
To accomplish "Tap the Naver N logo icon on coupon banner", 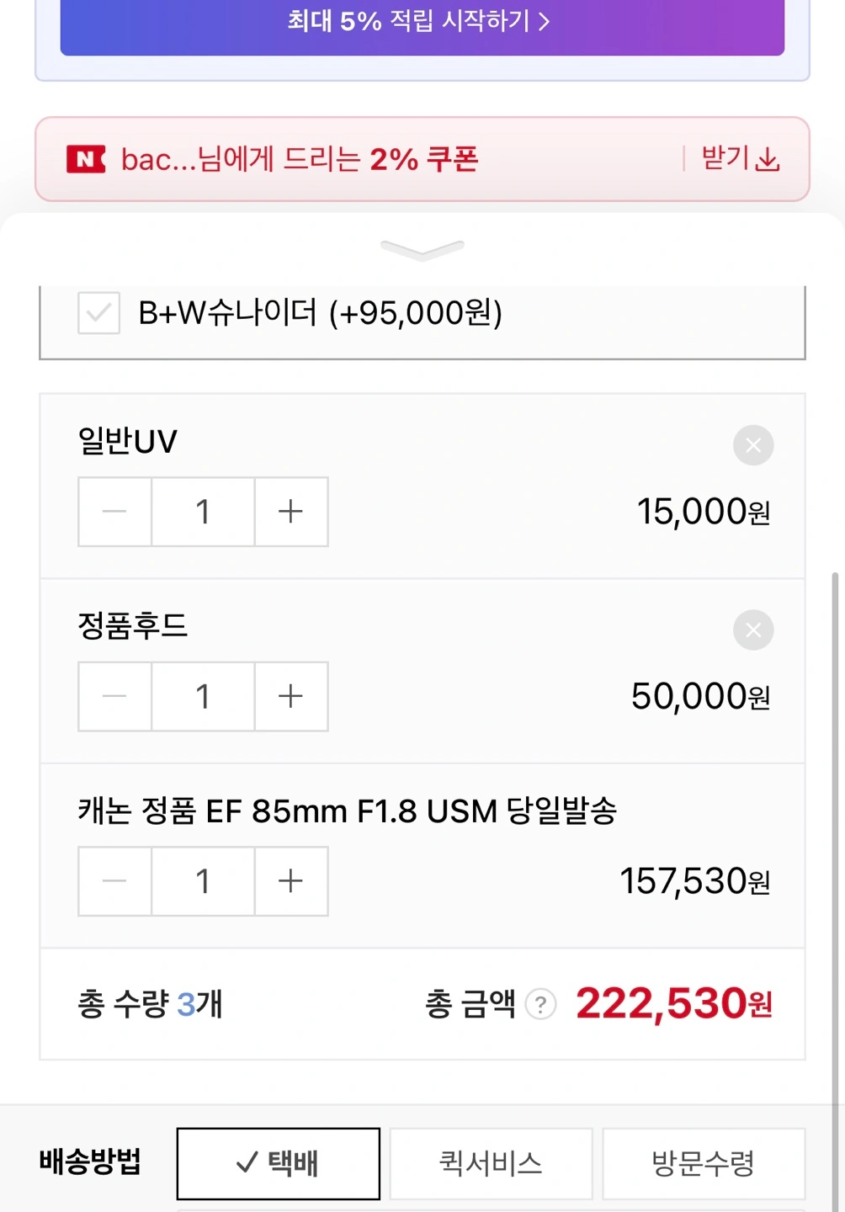I will [x=86, y=159].
